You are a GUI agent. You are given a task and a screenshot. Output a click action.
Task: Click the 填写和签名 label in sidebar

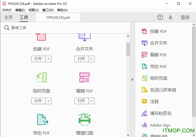(161, 113)
